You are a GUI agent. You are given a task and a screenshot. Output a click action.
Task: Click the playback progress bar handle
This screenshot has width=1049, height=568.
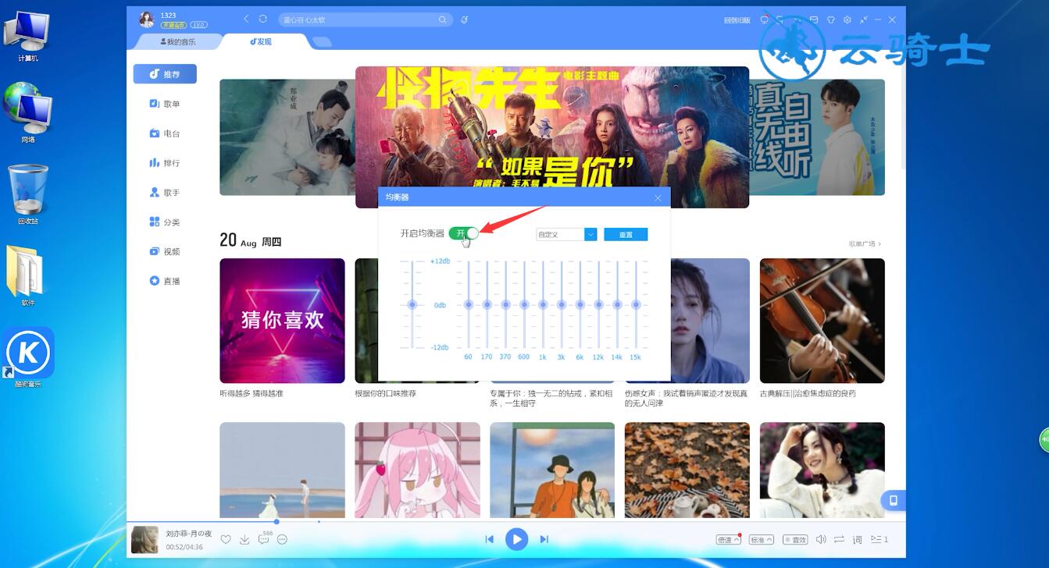click(x=276, y=521)
